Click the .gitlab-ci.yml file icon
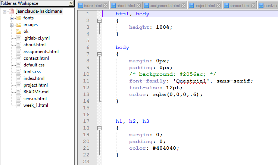Viewport: 278px width, 165px height. coord(19,38)
